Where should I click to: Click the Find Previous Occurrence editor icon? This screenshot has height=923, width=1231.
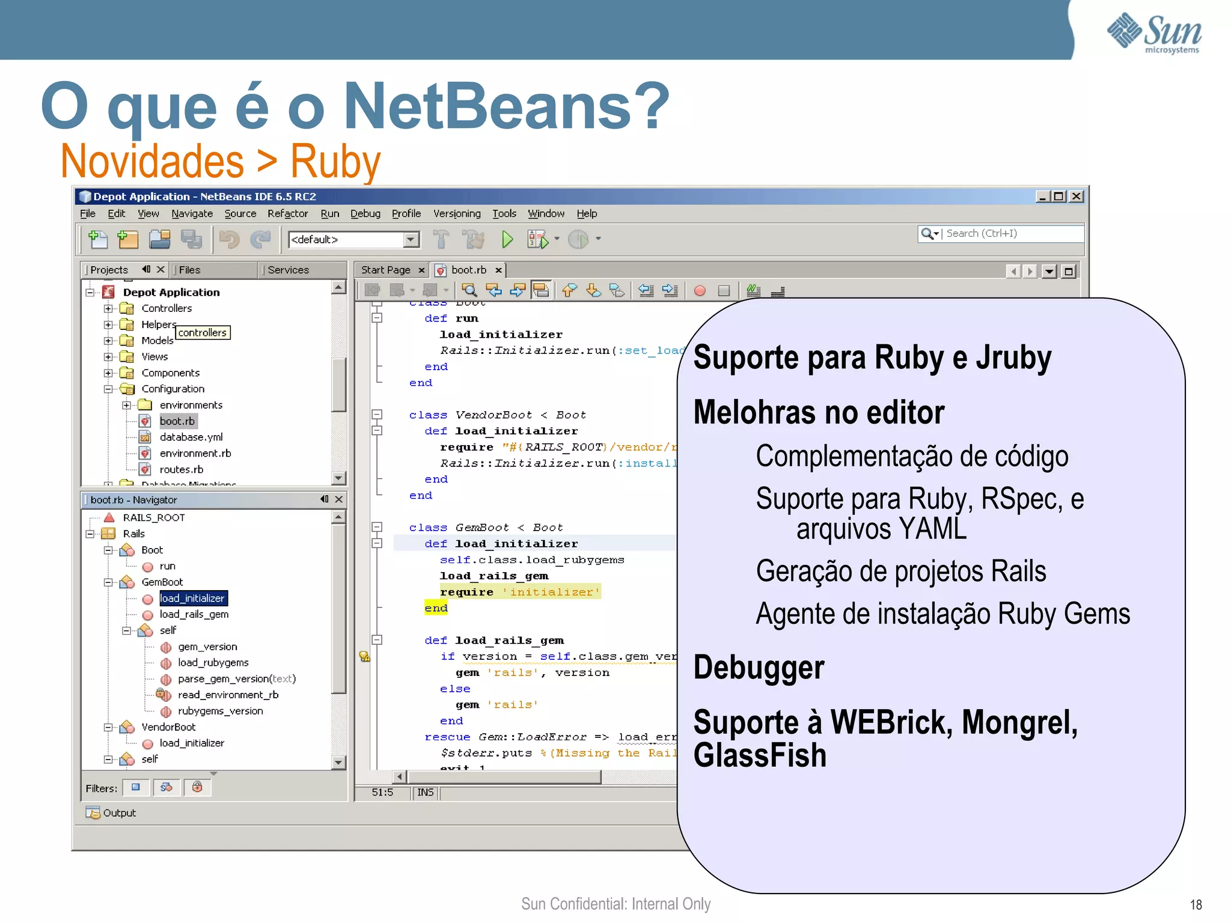(493, 290)
